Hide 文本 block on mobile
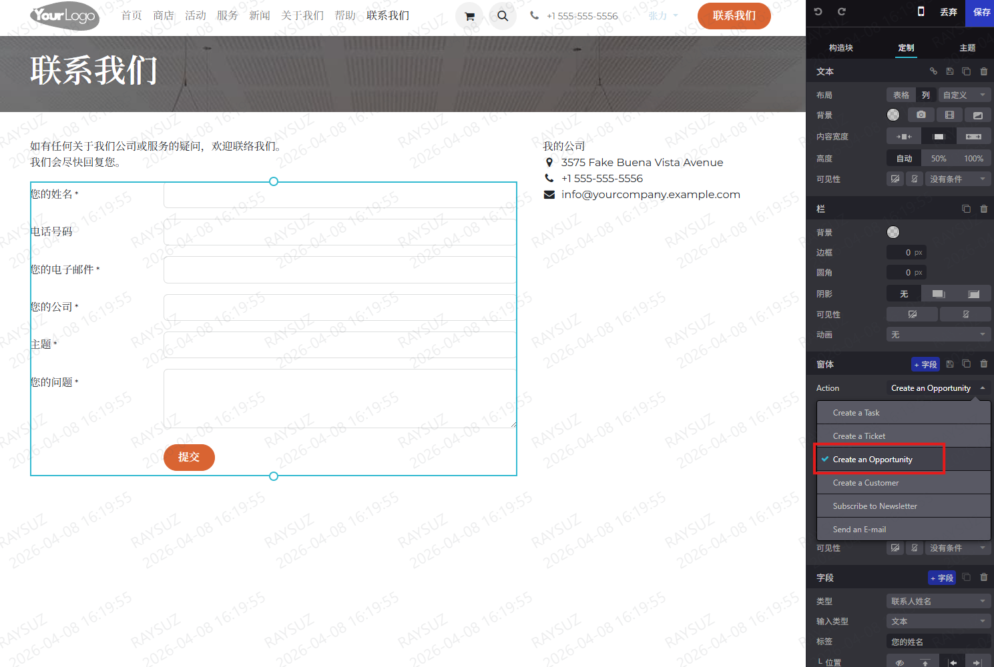 click(915, 179)
